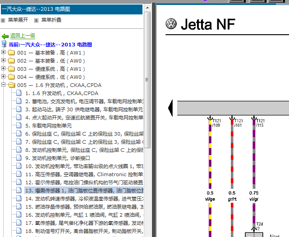Click connector label T2d/2
This screenshot has height=237, width=289.
tap(259, 226)
